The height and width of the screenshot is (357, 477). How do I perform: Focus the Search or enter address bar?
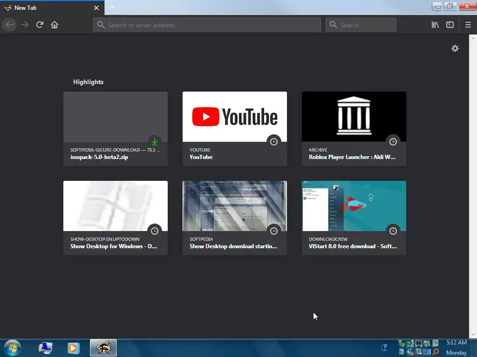click(x=207, y=25)
